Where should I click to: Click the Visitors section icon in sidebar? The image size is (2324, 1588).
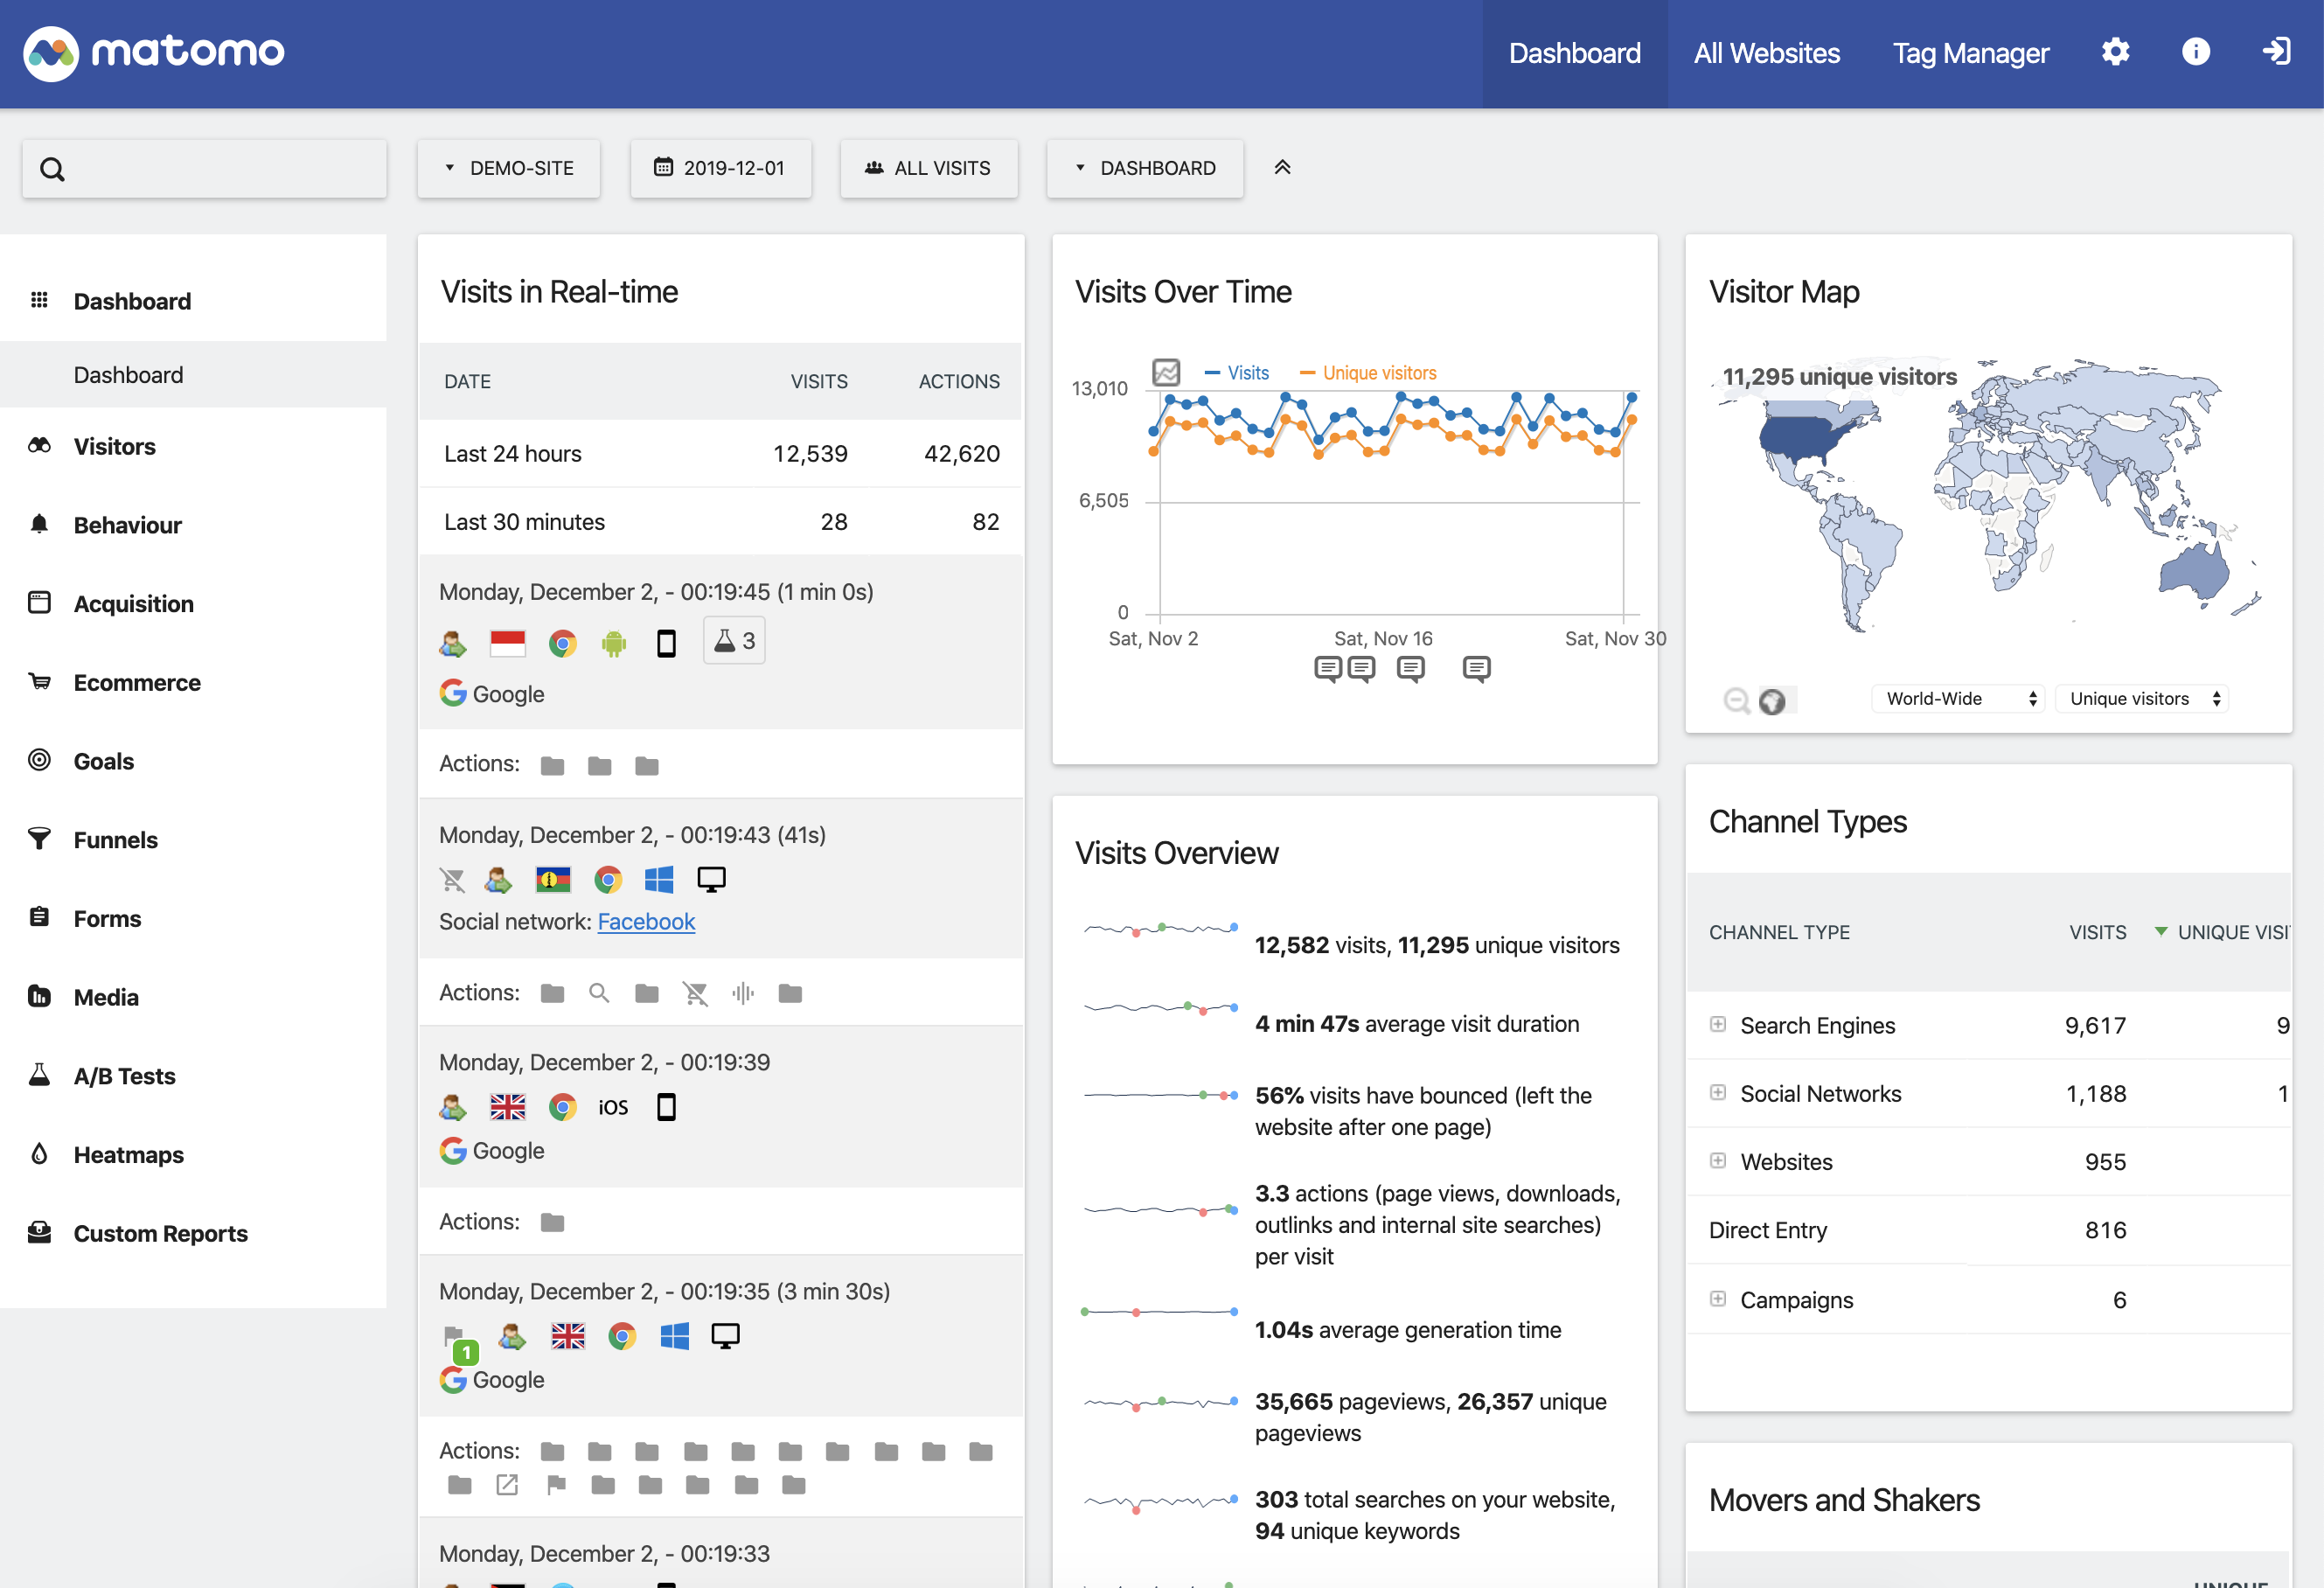pyautogui.click(x=40, y=443)
